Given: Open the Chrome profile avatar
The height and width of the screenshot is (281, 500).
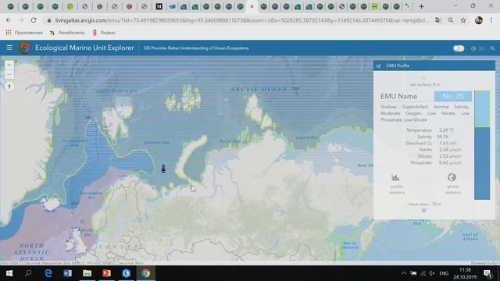Looking at the screenshot, I should (x=479, y=20).
